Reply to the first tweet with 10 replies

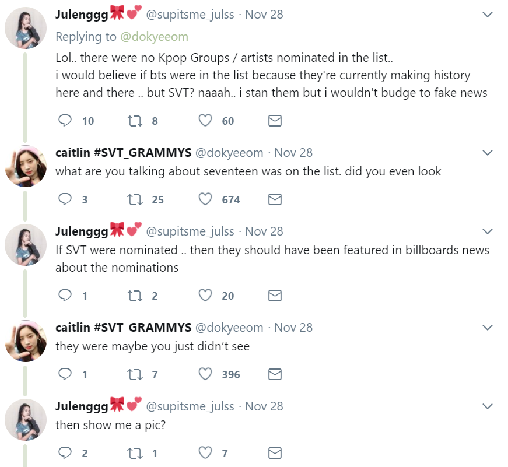pyautogui.click(x=66, y=121)
